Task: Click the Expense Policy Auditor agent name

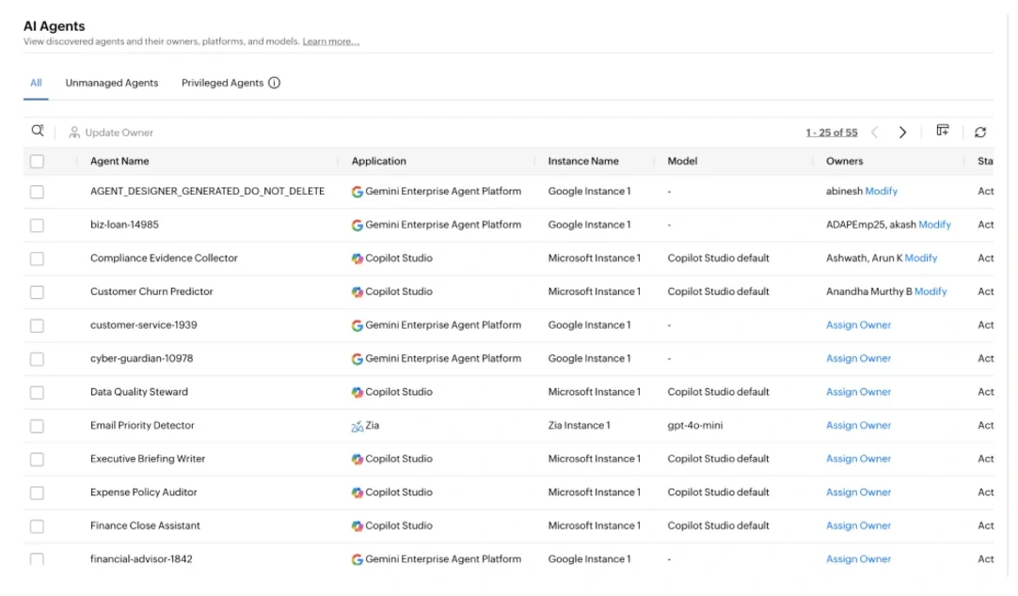Action: point(144,493)
